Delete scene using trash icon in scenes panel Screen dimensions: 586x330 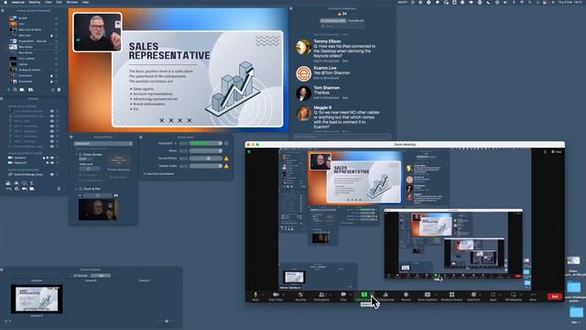point(59,90)
